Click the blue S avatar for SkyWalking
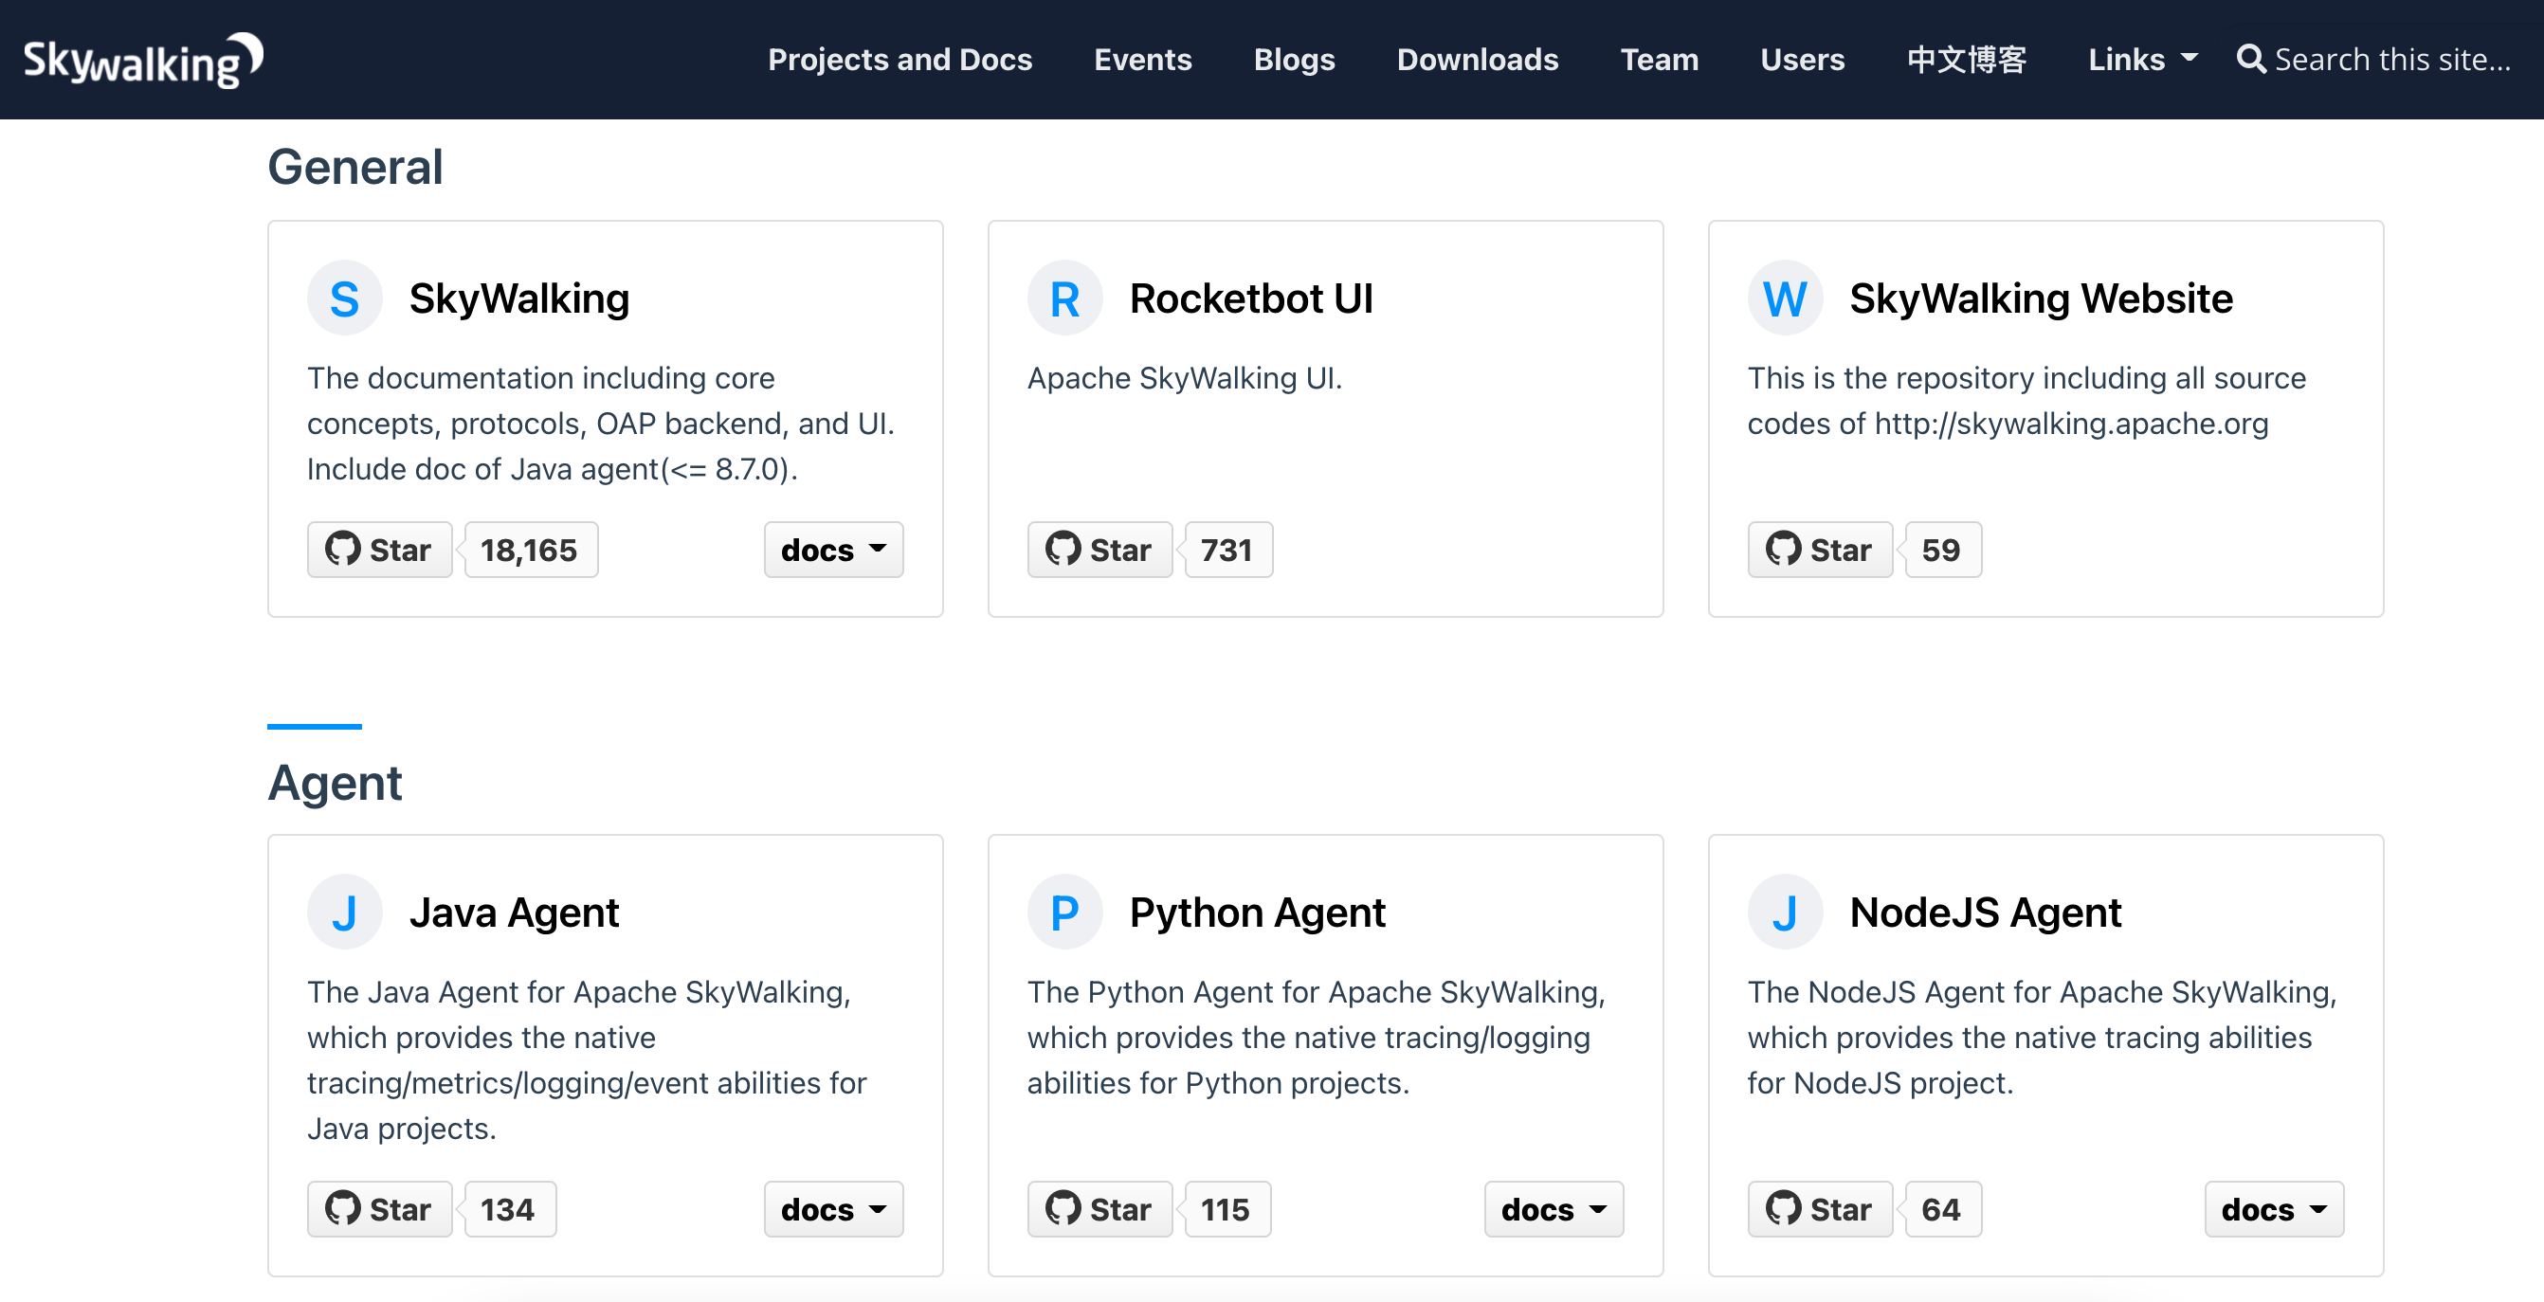This screenshot has width=2544, height=1302. click(x=344, y=298)
